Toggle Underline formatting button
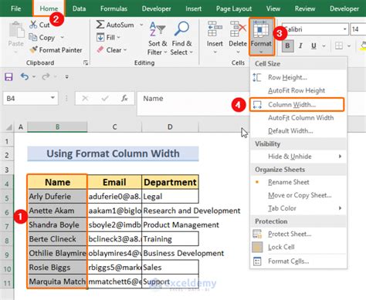Screen dimensions: 366x300 [313, 46]
